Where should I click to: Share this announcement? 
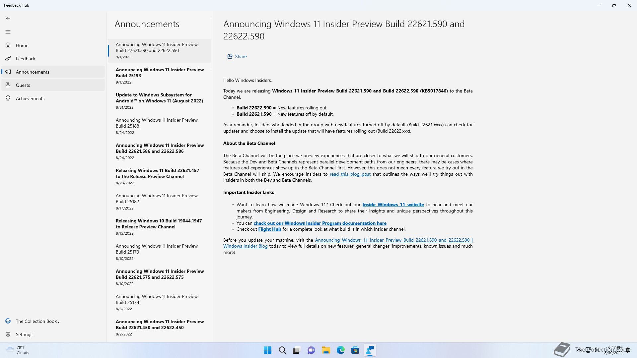tap(237, 56)
